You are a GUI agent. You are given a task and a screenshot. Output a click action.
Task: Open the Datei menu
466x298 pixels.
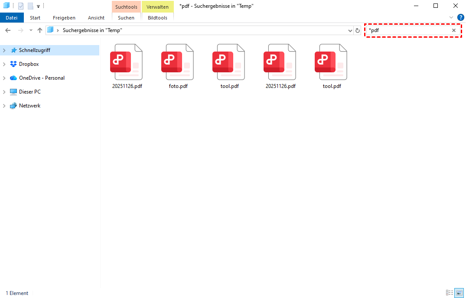12,18
